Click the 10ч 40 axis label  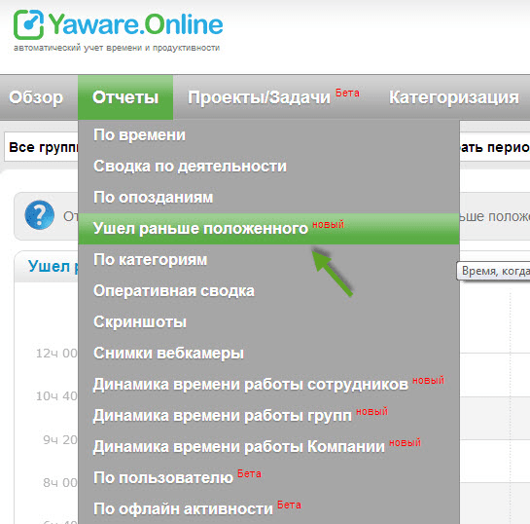pos(56,395)
